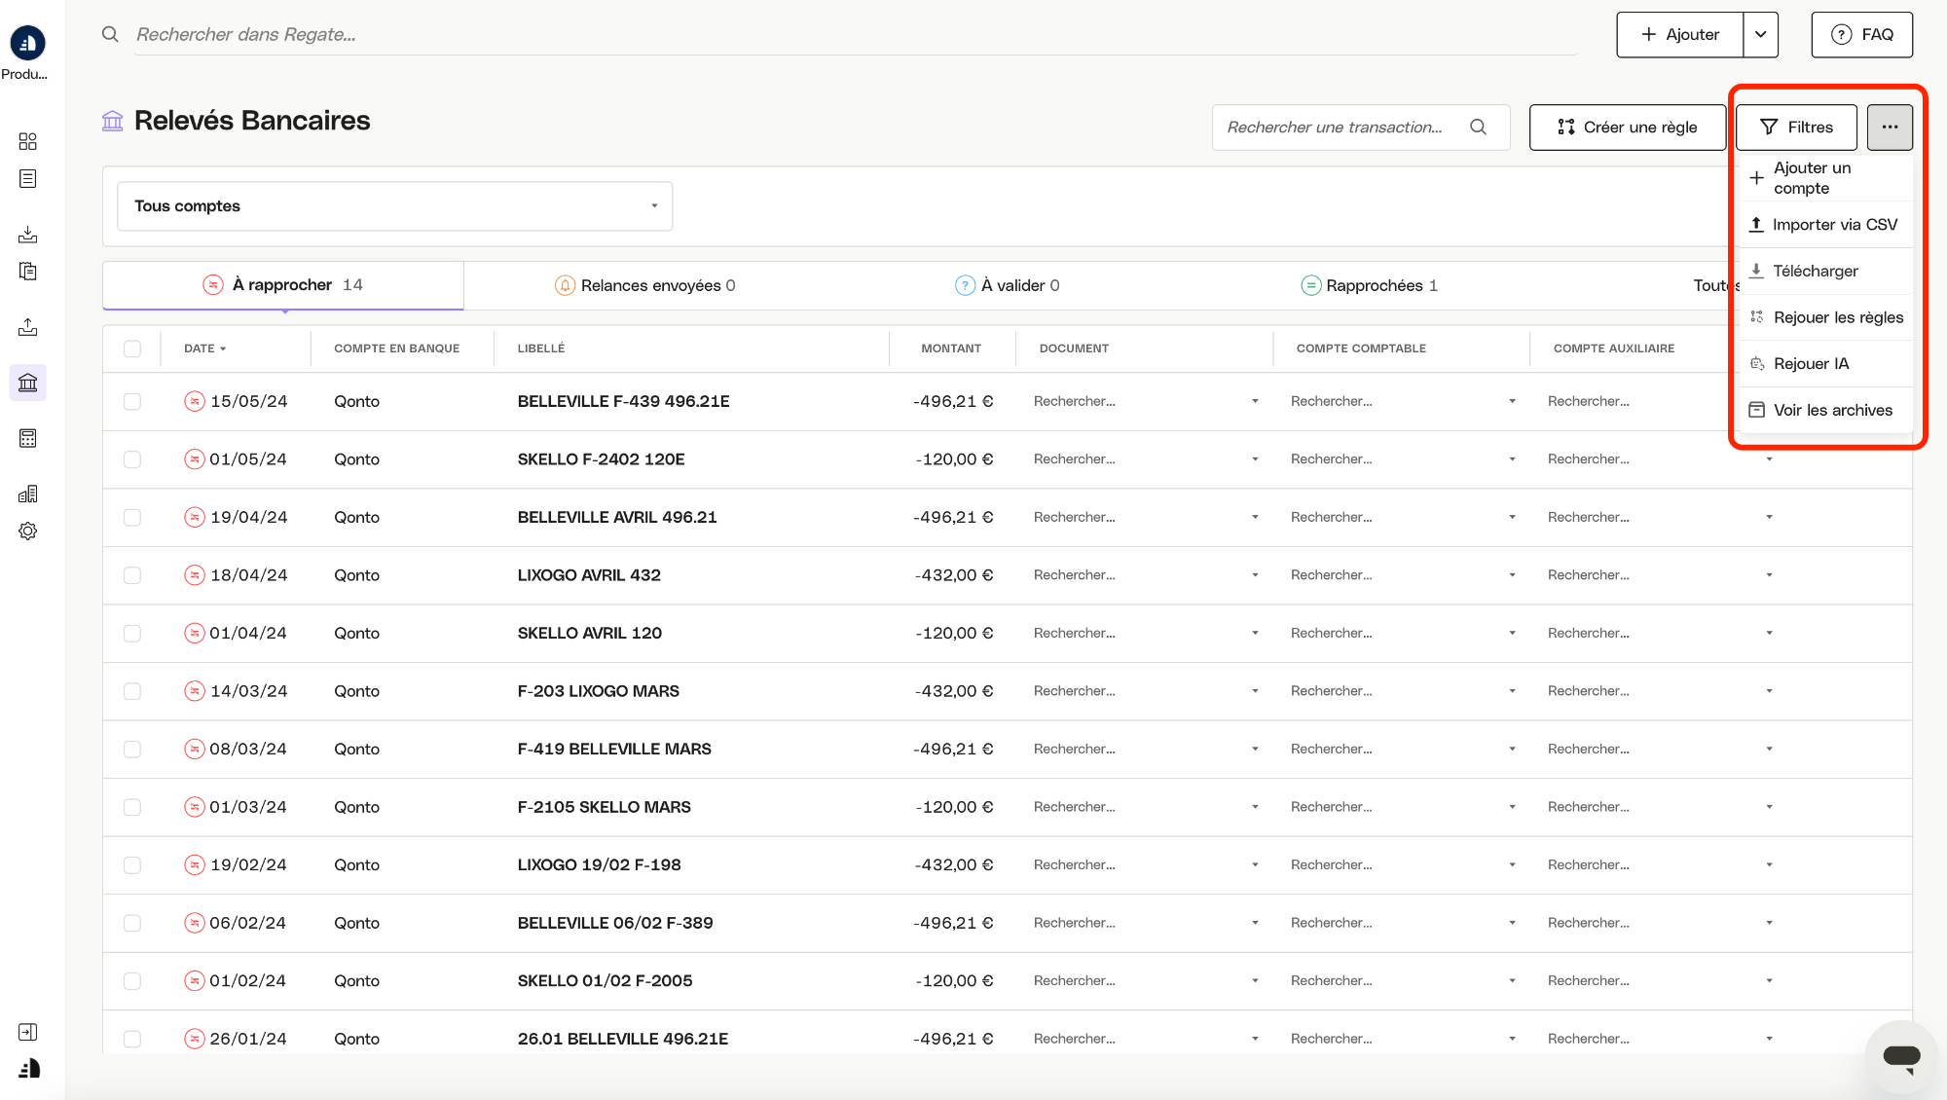Click the Ajouter button
The width and height of the screenshot is (1947, 1100).
coord(1680,34)
